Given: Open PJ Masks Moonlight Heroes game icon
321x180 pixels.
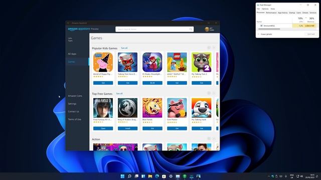Looking at the screenshot, I should point(152,62).
